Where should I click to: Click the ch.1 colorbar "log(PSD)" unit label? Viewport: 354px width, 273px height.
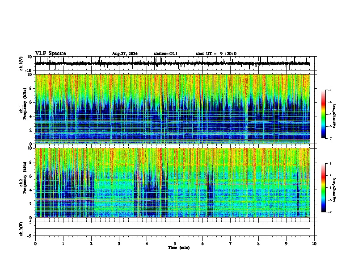coord(335,116)
